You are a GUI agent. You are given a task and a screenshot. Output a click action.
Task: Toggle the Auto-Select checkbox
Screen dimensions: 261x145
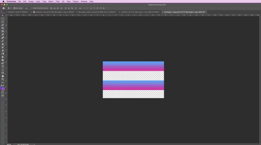14,8
